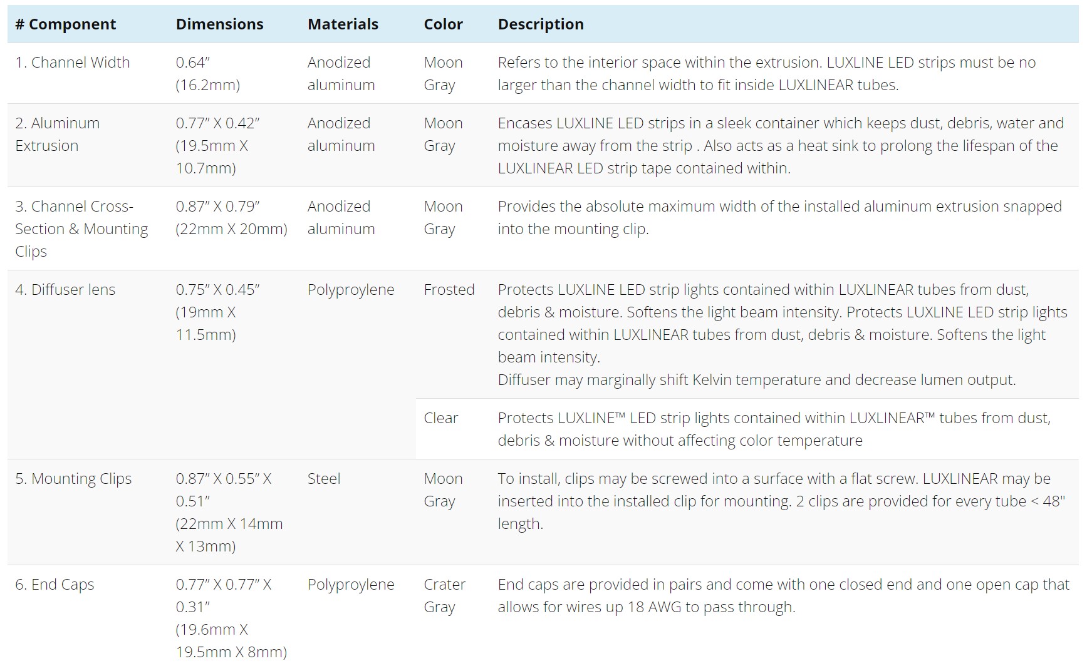Click the Polyproylene cell in Diffuser lens row
The height and width of the screenshot is (666, 1087).
pos(351,290)
